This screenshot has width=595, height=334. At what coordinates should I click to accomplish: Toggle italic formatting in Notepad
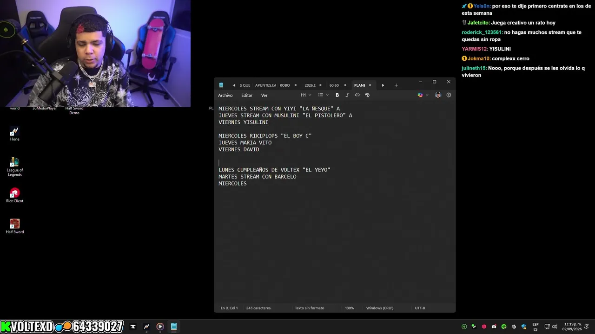tap(347, 95)
